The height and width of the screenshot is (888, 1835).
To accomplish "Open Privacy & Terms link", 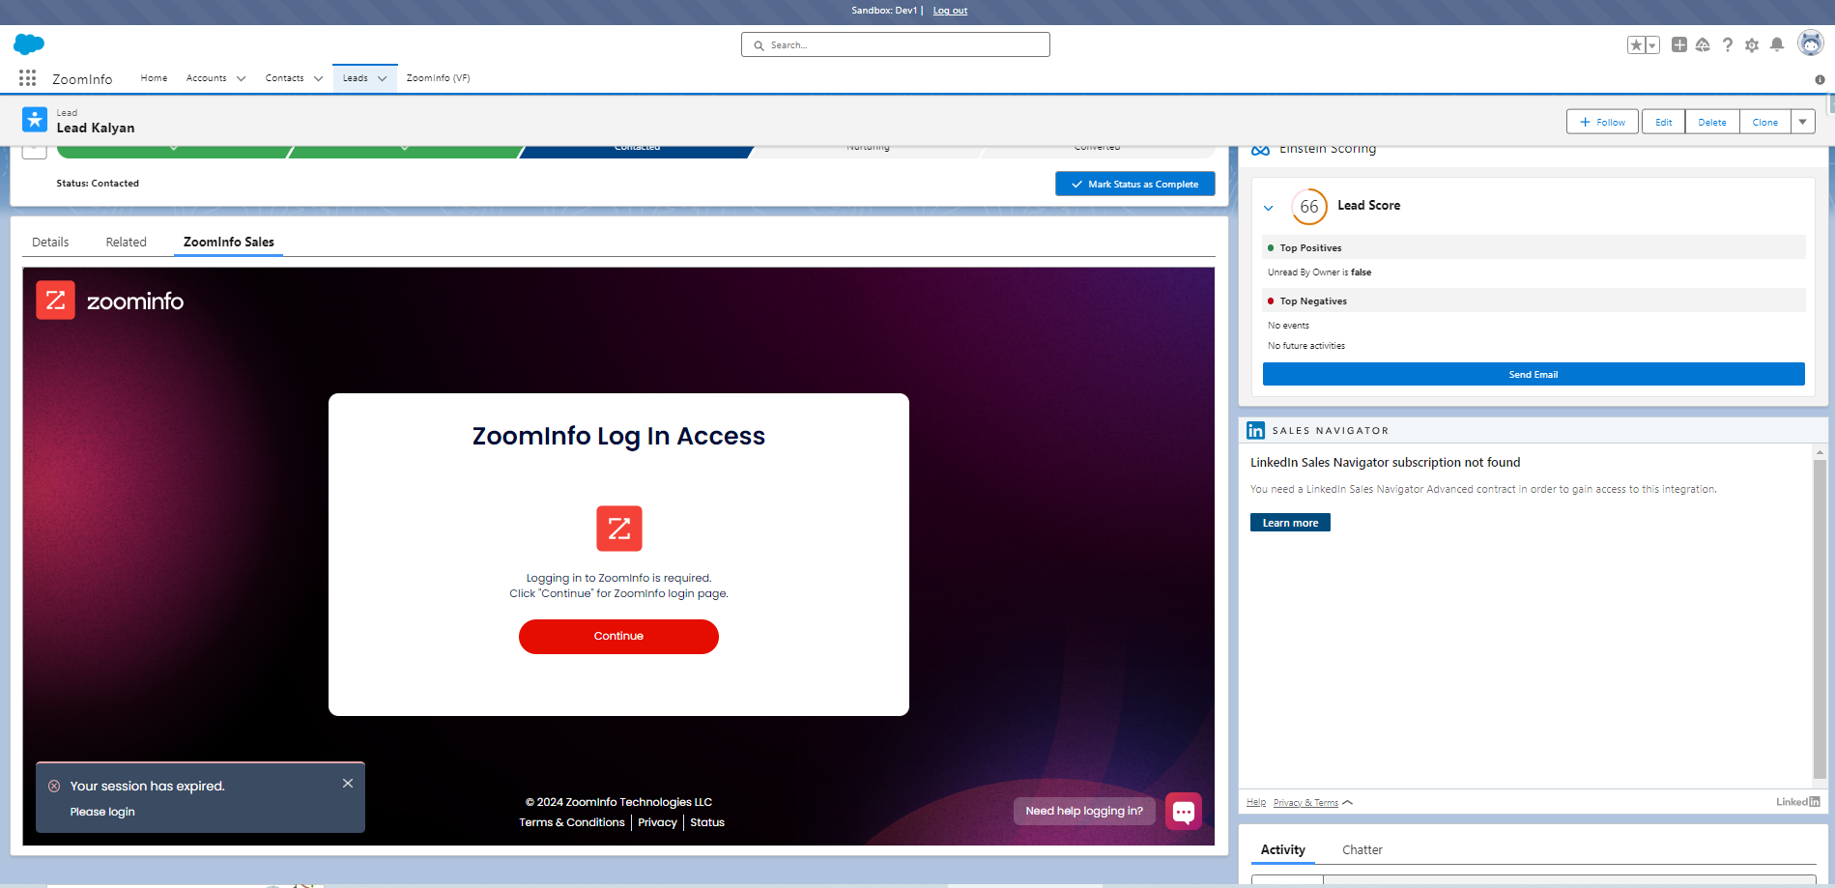I will pyautogui.click(x=1305, y=802).
